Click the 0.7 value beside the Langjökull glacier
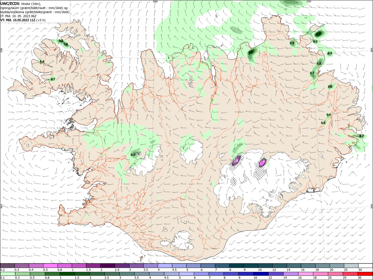The image size is (373, 280). [x=133, y=155]
